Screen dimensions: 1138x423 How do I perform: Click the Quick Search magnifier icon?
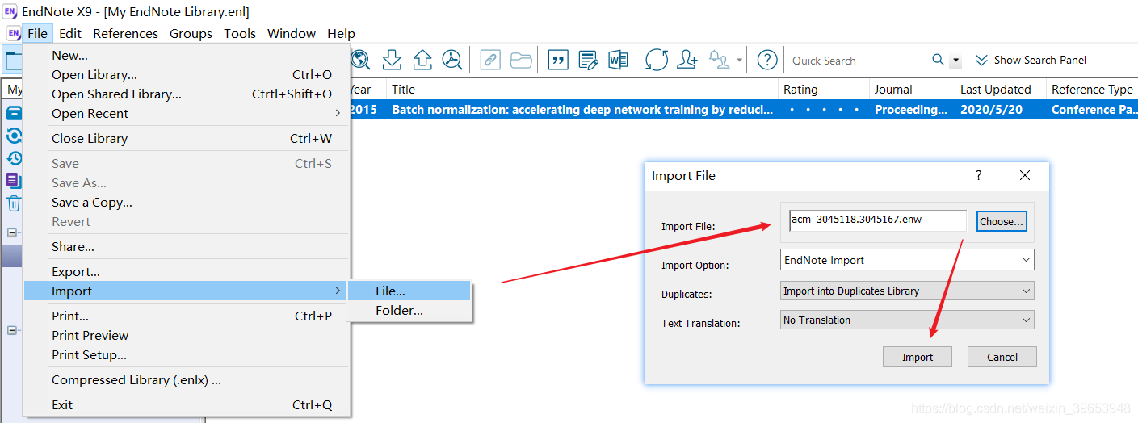(938, 60)
